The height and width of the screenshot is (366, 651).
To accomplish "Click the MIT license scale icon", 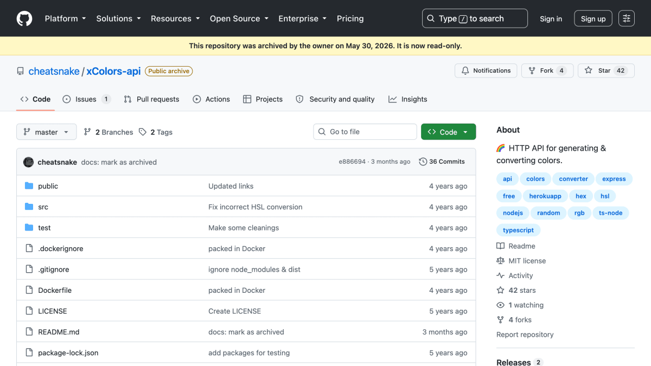I will pos(500,261).
